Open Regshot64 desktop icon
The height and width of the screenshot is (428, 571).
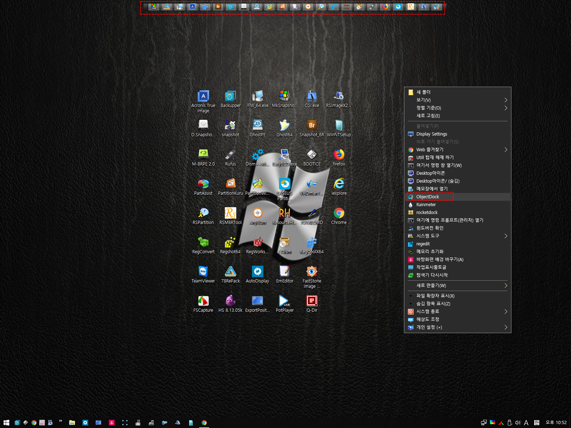[x=231, y=245]
